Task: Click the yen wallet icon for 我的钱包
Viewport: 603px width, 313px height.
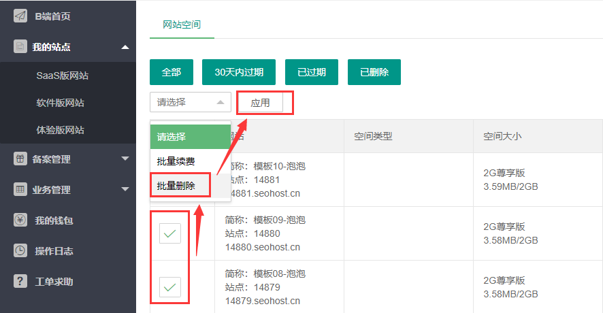Action: pos(20,220)
